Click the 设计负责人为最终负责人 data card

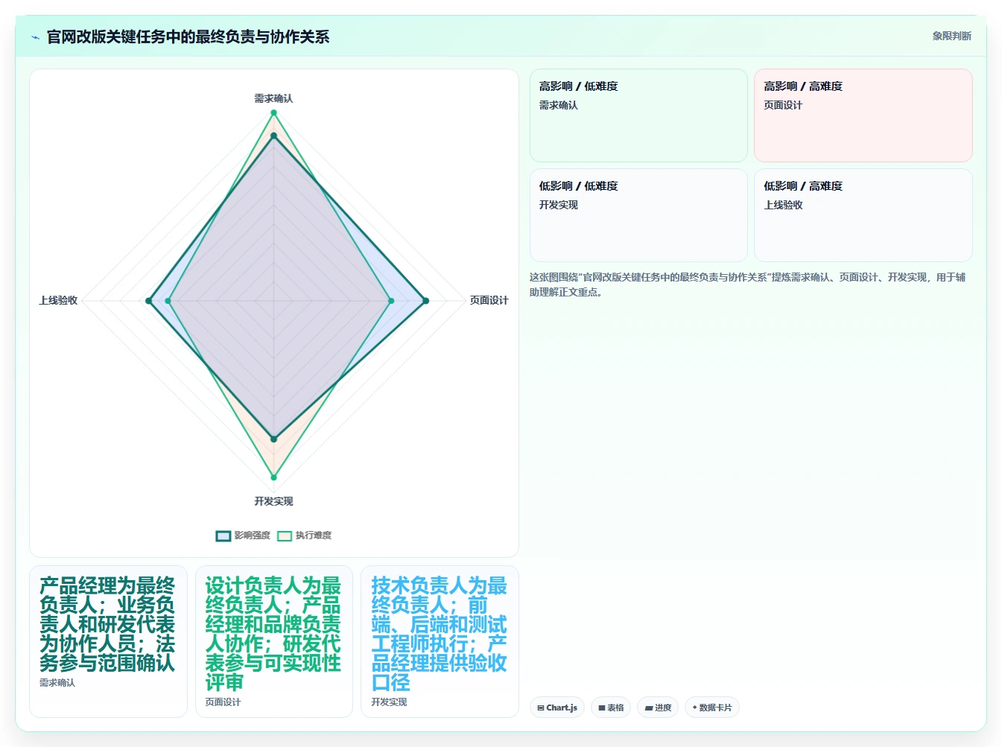274,641
